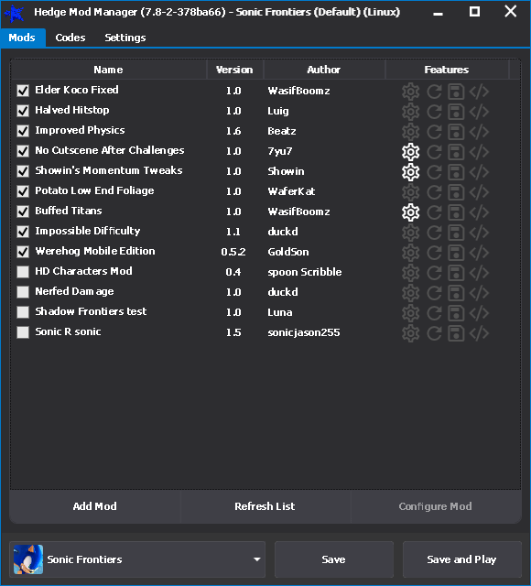Image resolution: width=531 pixels, height=586 pixels.
Task: Click author name spoon Scribble
Action: pyautogui.click(x=305, y=272)
